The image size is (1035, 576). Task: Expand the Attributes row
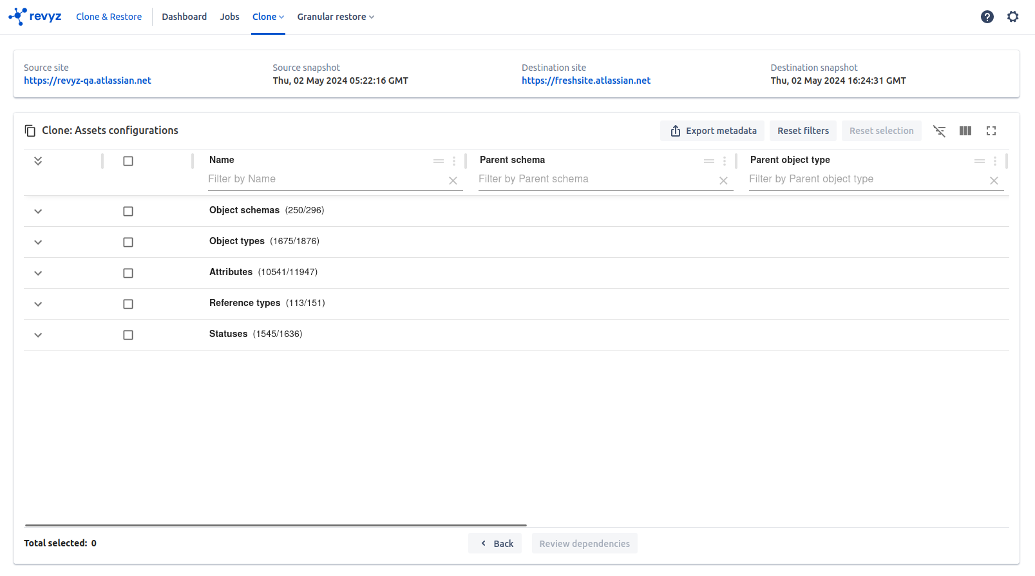(38, 273)
